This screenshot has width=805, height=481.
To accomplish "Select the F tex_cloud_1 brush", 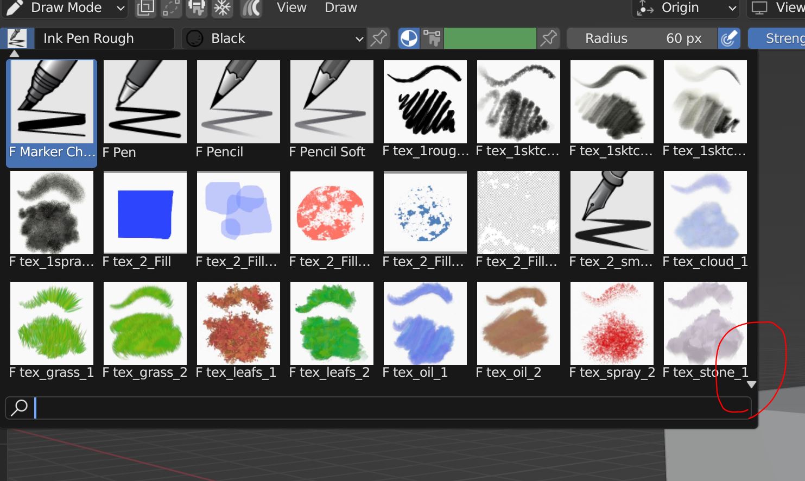I will pyautogui.click(x=705, y=220).
